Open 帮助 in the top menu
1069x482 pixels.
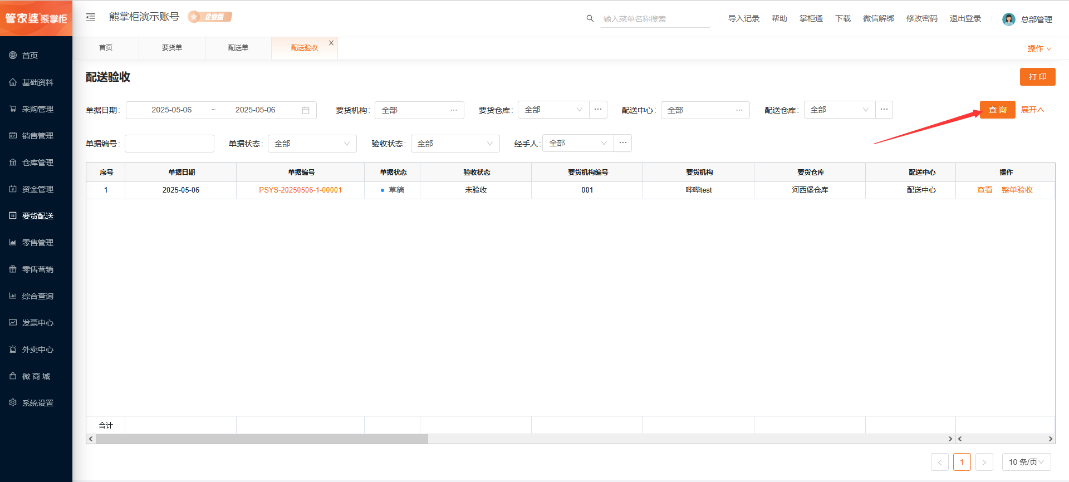pyautogui.click(x=779, y=18)
